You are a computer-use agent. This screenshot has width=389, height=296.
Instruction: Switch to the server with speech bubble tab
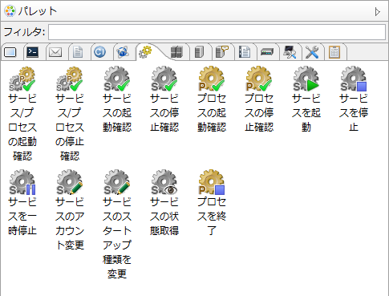tap(222, 52)
